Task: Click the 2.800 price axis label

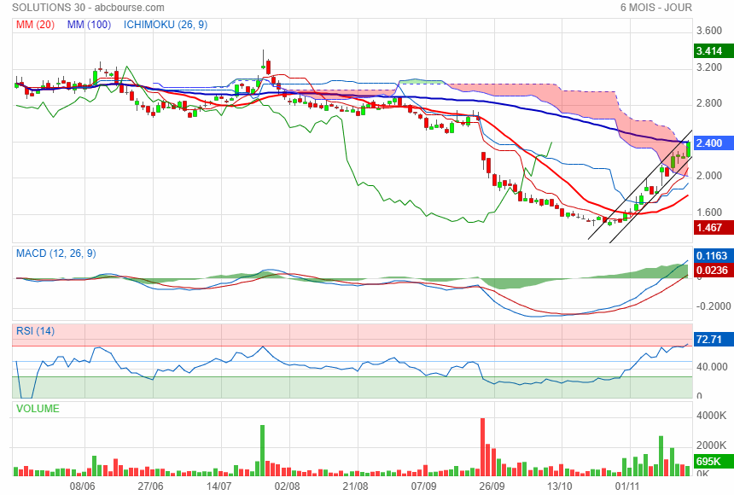Action: click(709, 103)
